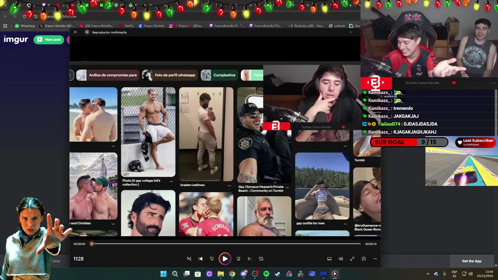Select 'Cumpleaños' category chip

pos(219,75)
